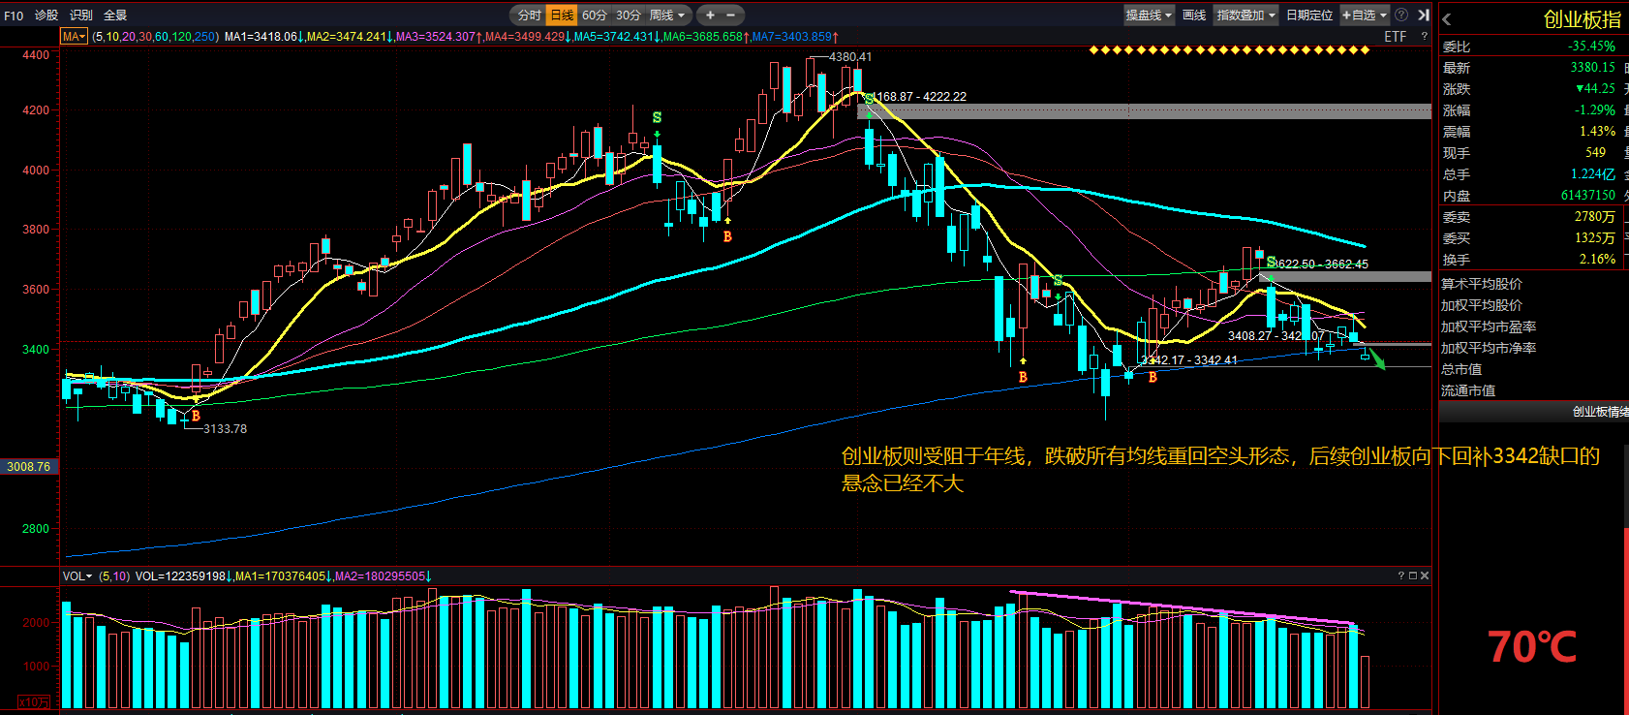
Task: Click the MA7=3403.859 moving average readout
Action: tap(795, 37)
